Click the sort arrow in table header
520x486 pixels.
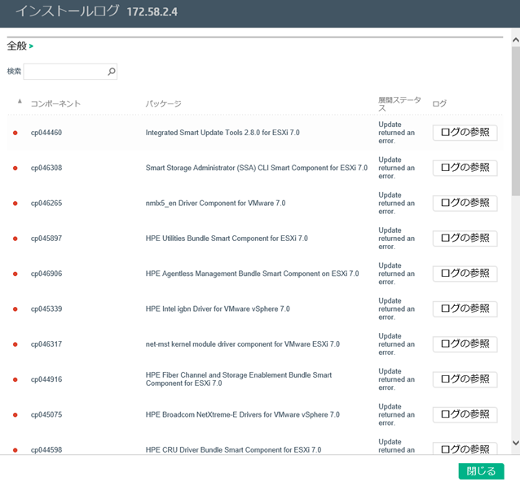coord(20,102)
